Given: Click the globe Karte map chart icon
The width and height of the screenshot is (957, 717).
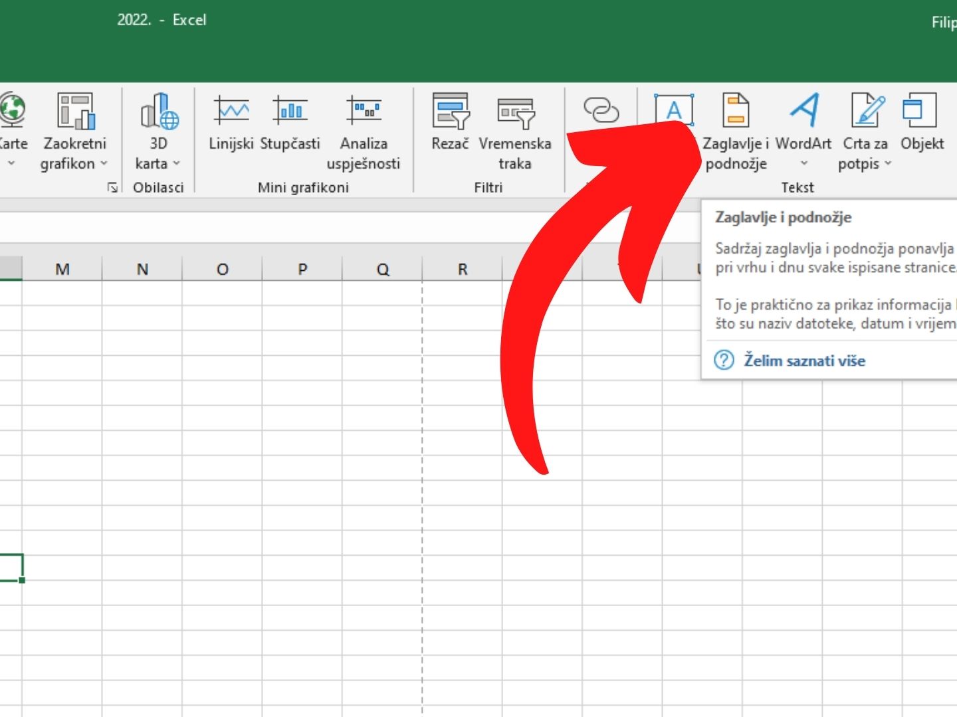Looking at the screenshot, I should click(x=12, y=110).
